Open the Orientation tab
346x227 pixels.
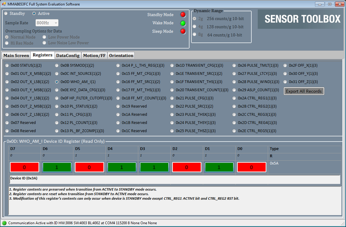pos(121,55)
